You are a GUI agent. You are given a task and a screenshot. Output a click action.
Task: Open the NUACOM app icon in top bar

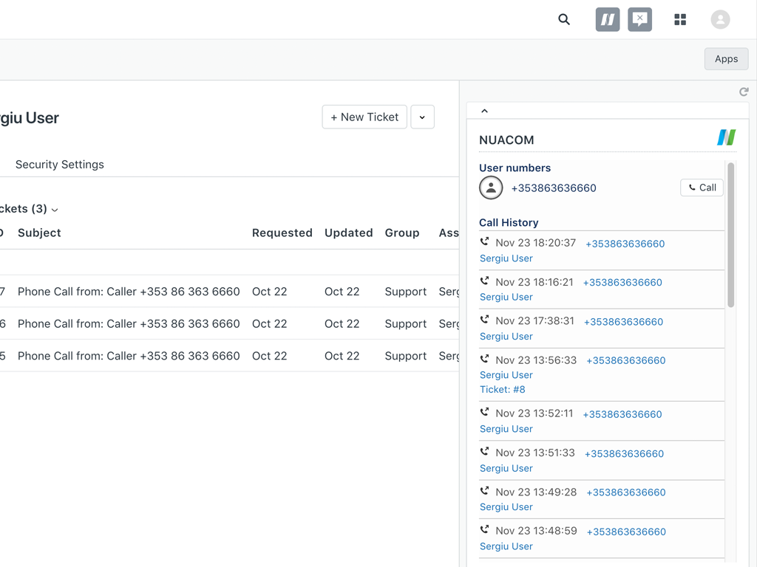[608, 20]
